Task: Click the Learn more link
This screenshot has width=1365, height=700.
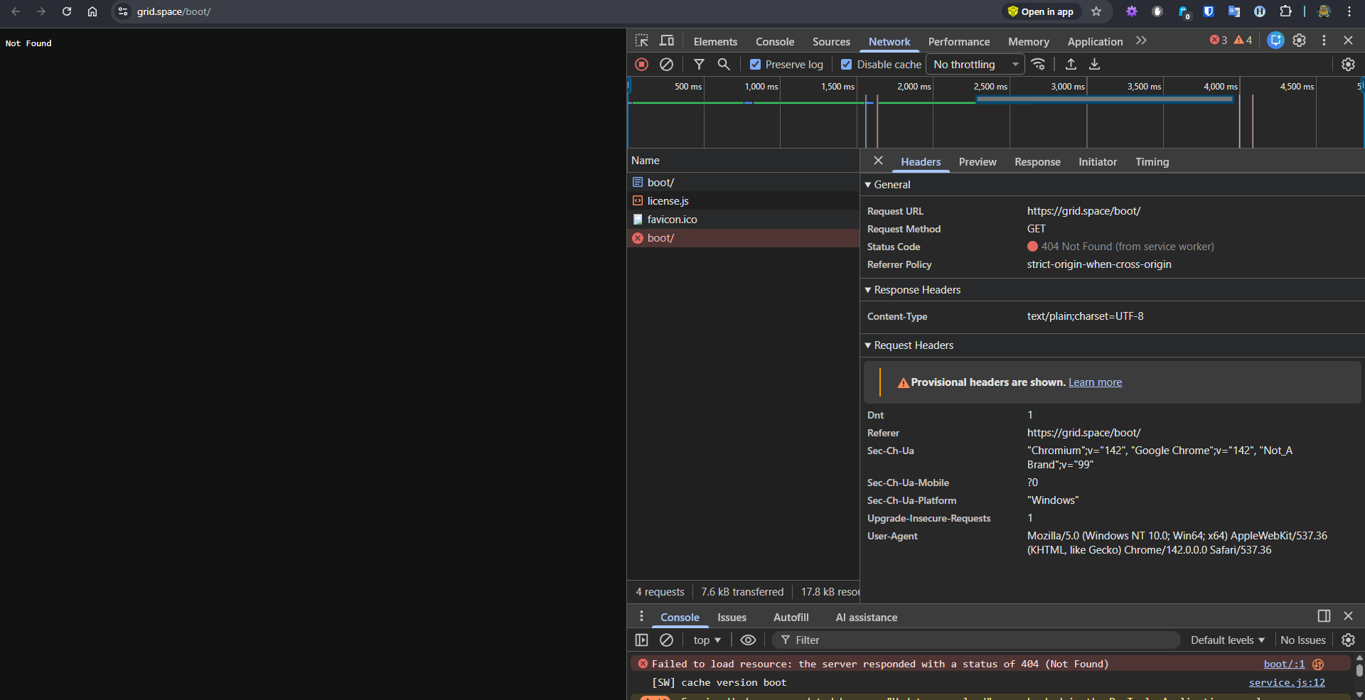Action: click(x=1095, y=382)
